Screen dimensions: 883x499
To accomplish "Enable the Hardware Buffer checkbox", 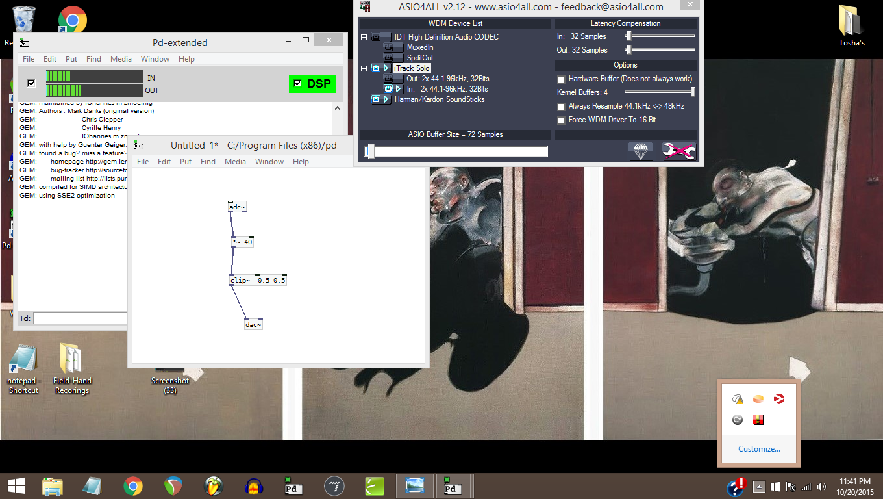I will (x=561, y=79).
